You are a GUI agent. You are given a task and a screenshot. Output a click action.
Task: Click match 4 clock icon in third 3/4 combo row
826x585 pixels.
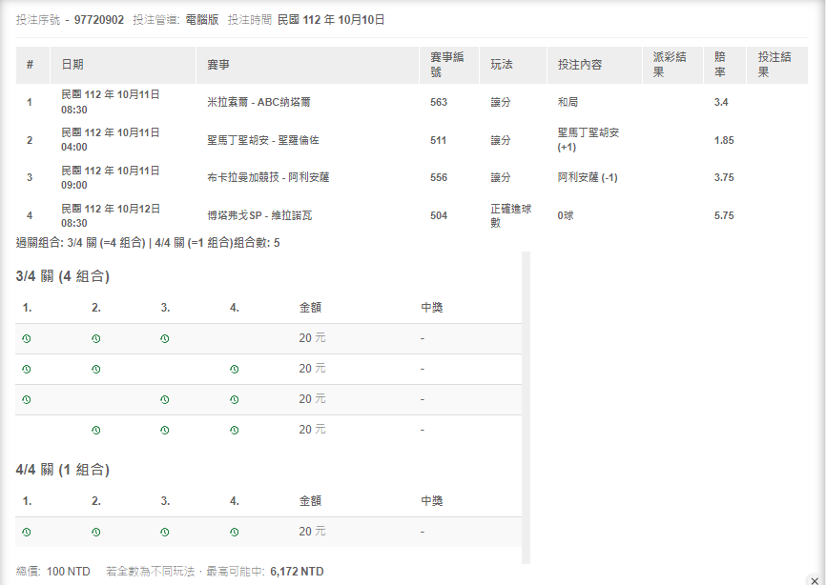coord(235,400)
